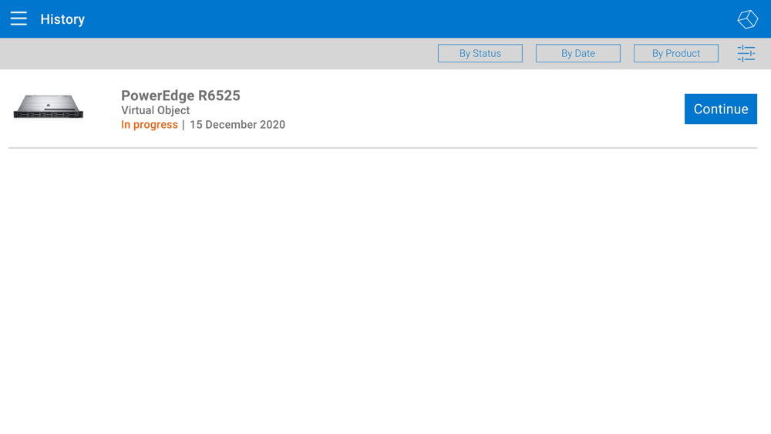Image resolution: width=771 pixels, height=434 pixels.
Task: Select the 'Virtual Object' label
Action: (x=156, y=110)
